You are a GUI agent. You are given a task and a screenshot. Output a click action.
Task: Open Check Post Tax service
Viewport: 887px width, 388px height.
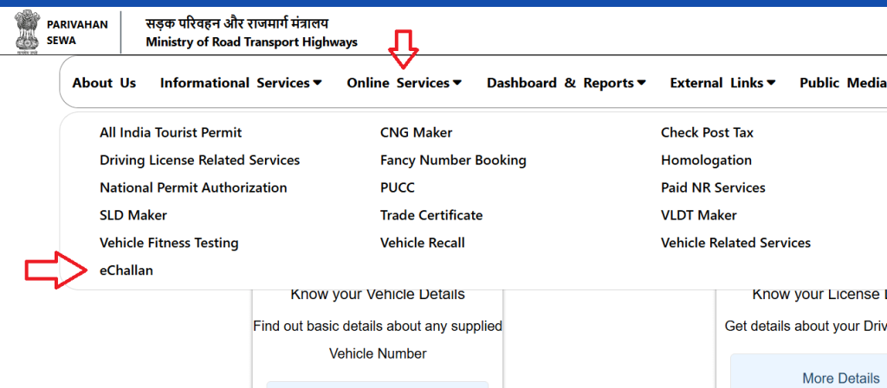(707, 132)
